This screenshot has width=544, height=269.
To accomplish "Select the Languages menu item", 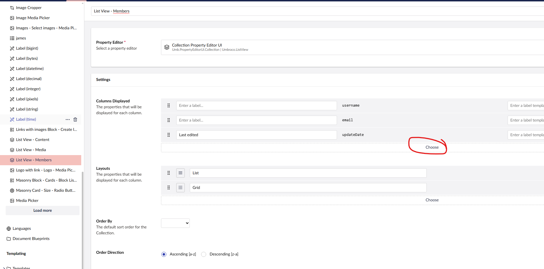I will point(22,228).
